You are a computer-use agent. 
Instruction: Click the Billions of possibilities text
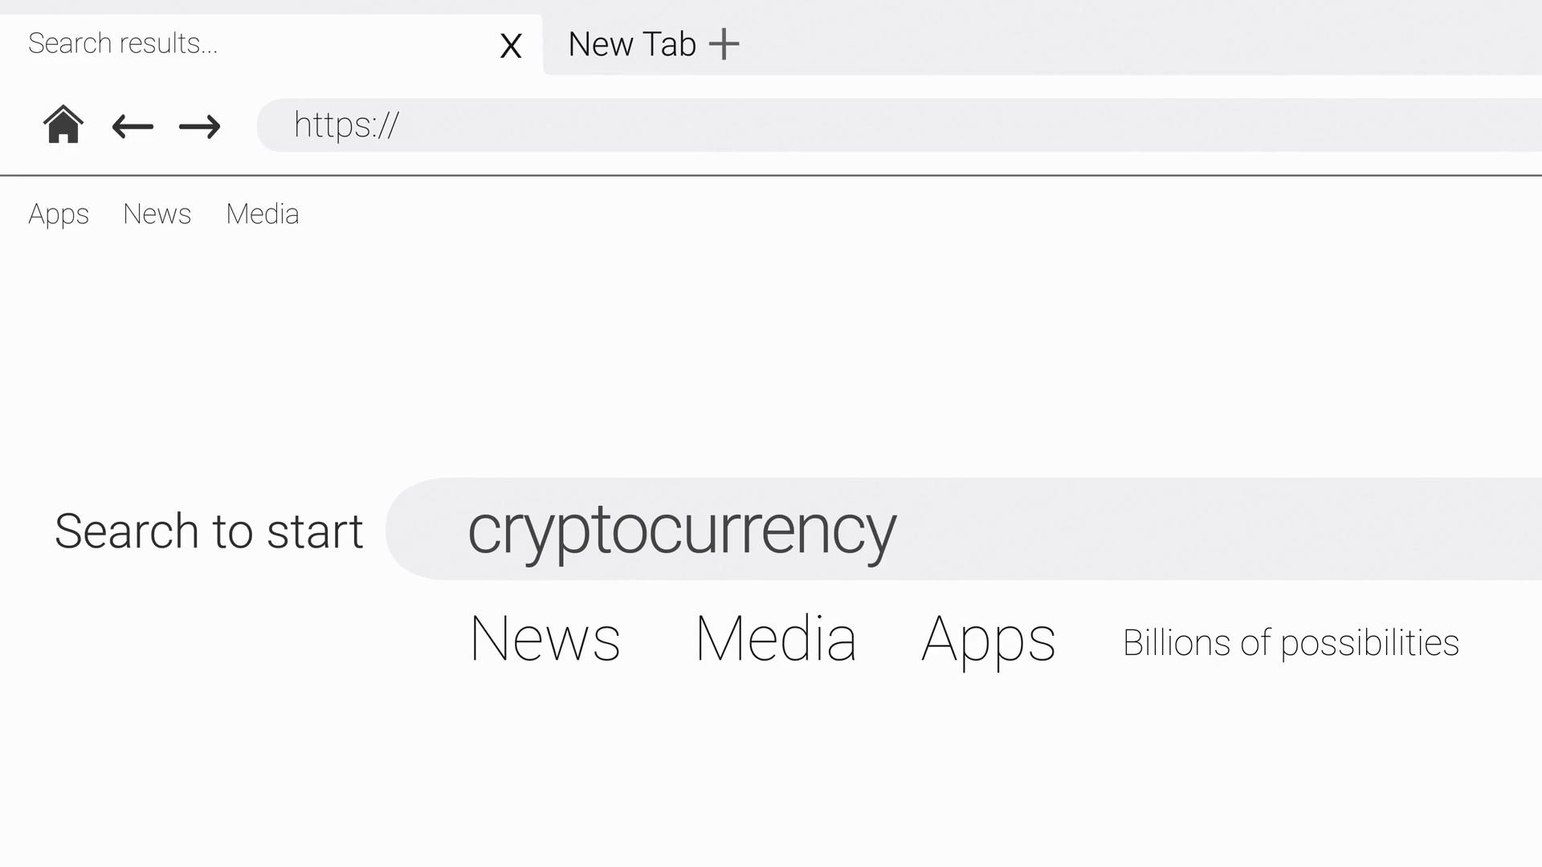pyautogui.click(x=1291, y=642)
